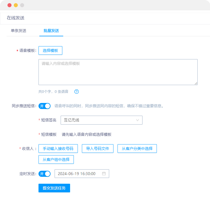Click the 从客户分类中选择 button
210x199 pixels.
137,149
